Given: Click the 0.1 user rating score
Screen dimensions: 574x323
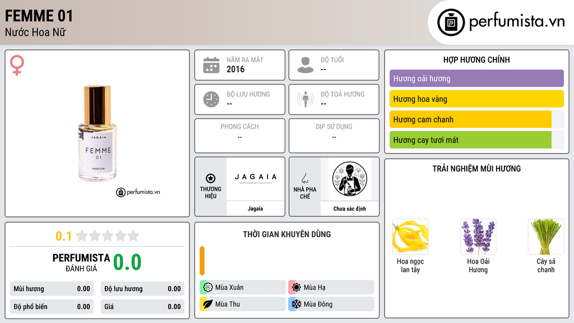Looking at the screenshot, I should pos(64,236).
